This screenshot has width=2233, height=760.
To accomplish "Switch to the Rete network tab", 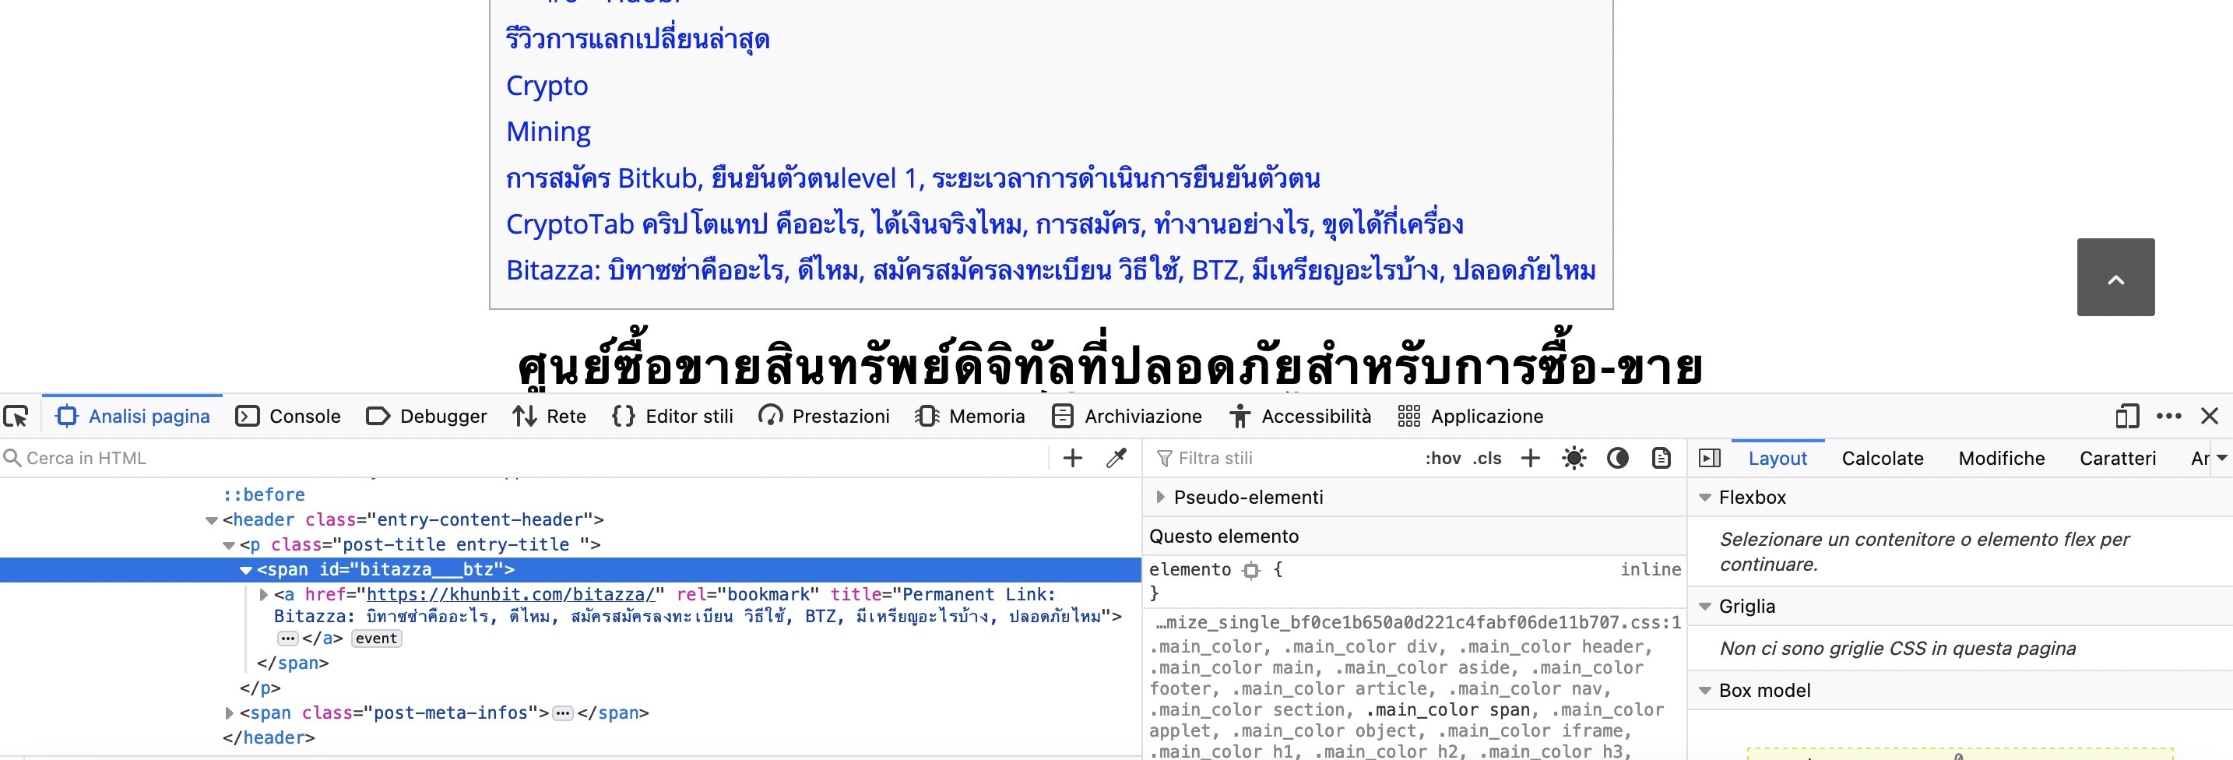I will pos(550,417).
